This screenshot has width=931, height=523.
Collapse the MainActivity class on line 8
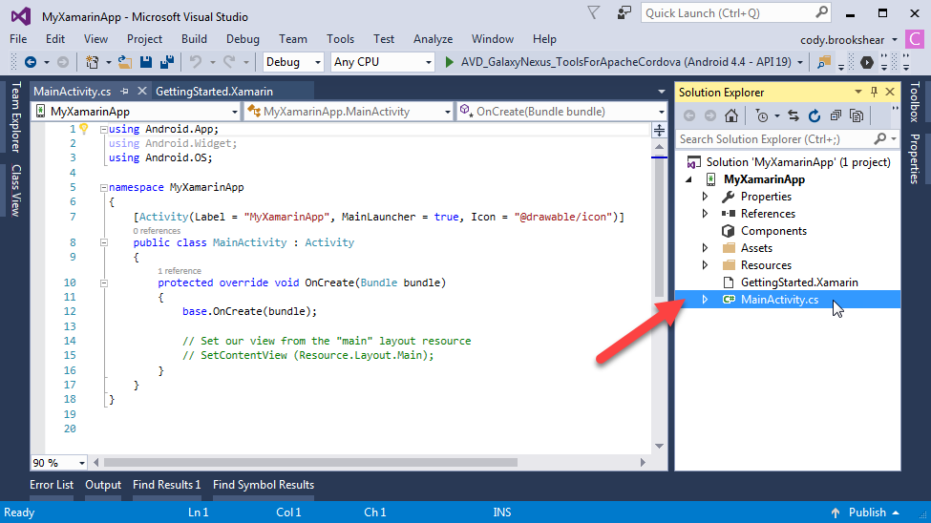(x=103, y=242)
